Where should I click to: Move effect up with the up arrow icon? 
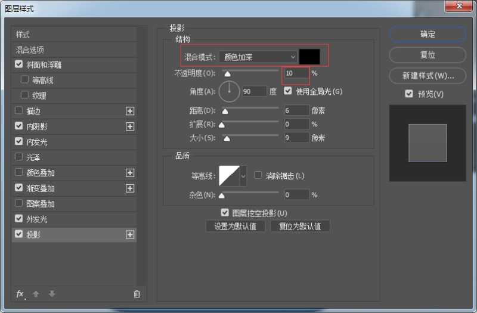(x=36, y=294)
